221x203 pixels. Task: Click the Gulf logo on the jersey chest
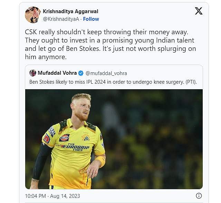(64, 138)
